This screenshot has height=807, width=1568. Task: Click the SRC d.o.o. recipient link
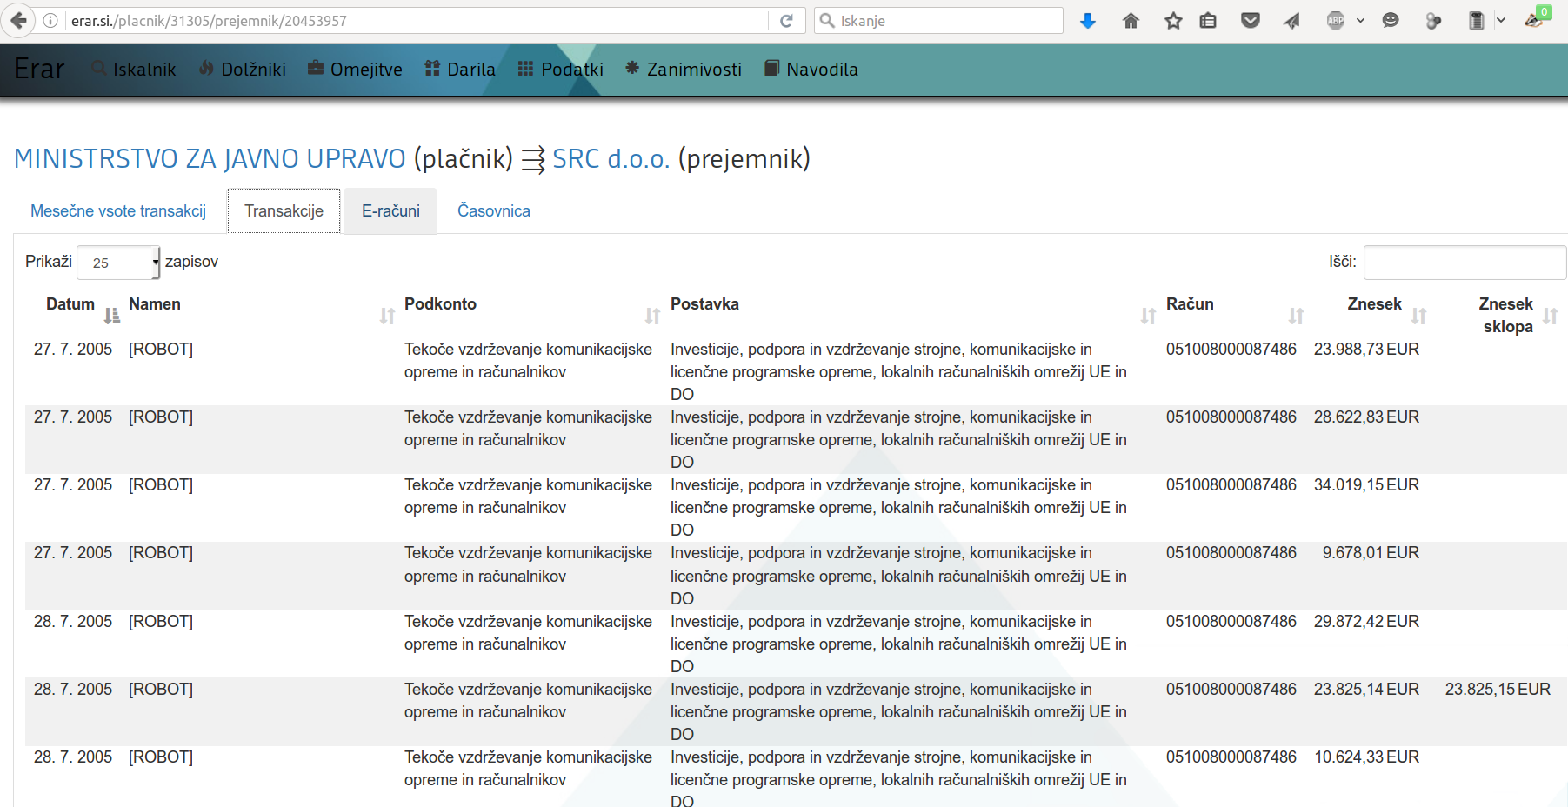tap(611, 159)
